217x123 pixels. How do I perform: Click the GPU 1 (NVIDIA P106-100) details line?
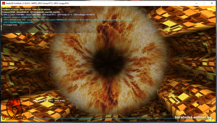pos(67,20)
